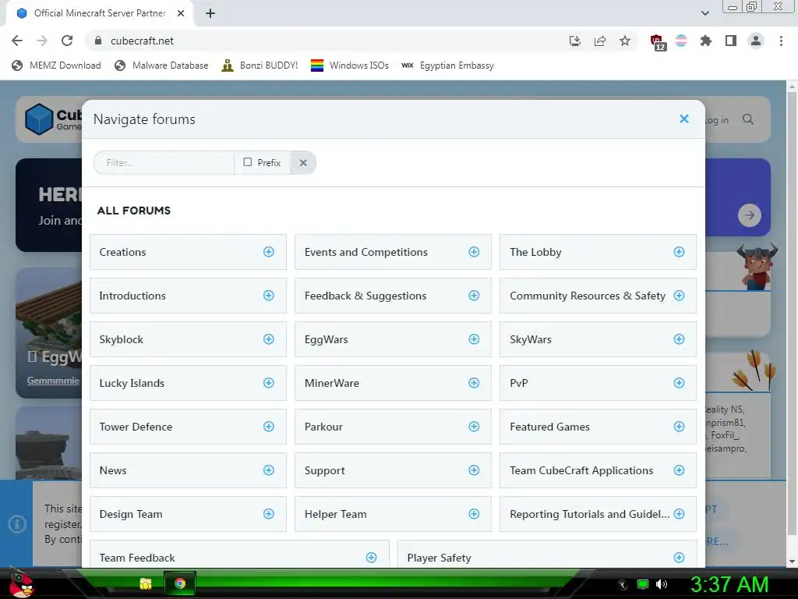Viewport: 798px width, 599px height.
Task: Click plus icon beside Tower Defence
Action: tap(269, 427)
